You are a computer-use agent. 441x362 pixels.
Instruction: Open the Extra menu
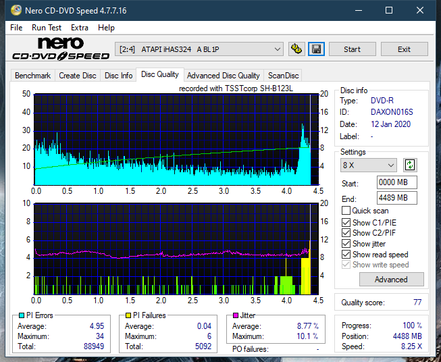click(80, 28)
